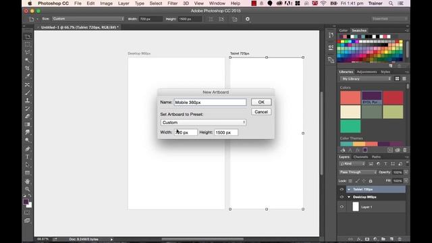The width and height of the screenshot is (432, 243).
Task: Hide Layer 1 visibility eye
Action: point(342,207)
